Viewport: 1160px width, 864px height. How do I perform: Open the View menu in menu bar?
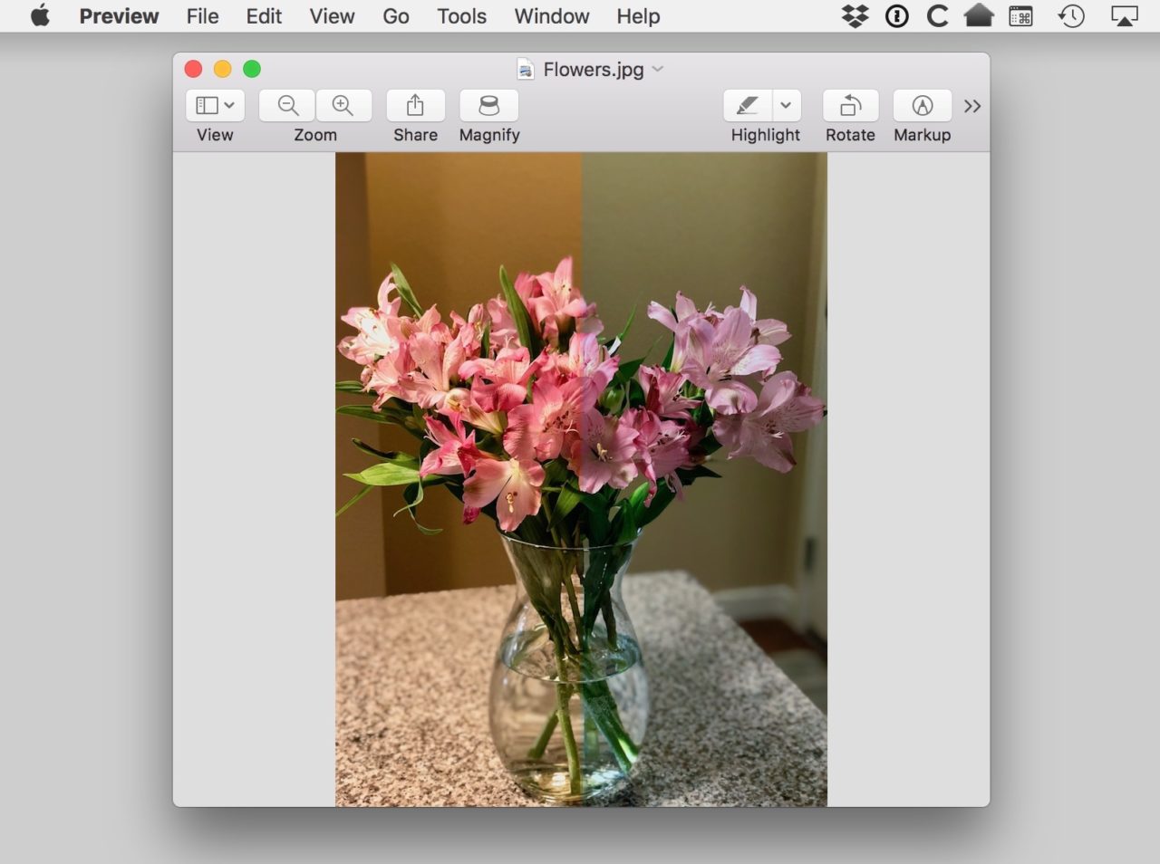(x=332, y=16)
